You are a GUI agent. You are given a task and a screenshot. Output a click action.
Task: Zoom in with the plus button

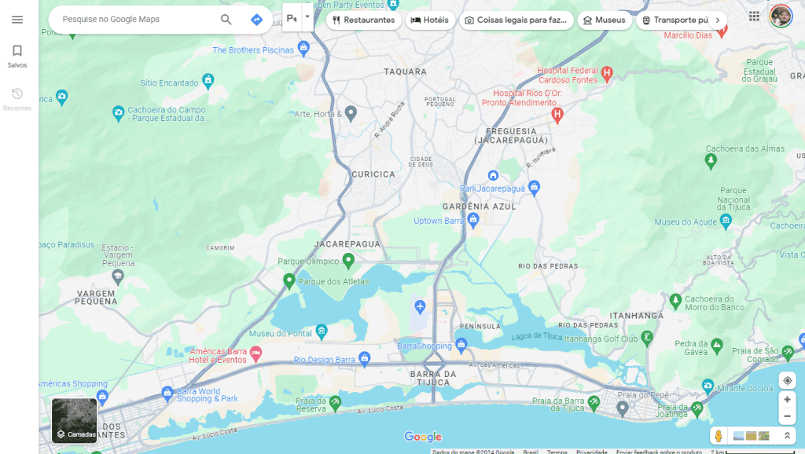tap(787, 399)
